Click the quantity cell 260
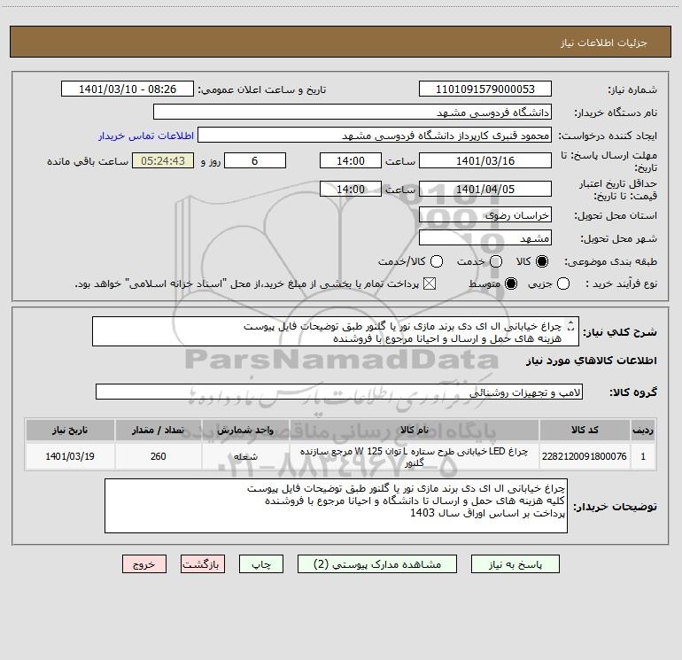 [x=159, y=456]
